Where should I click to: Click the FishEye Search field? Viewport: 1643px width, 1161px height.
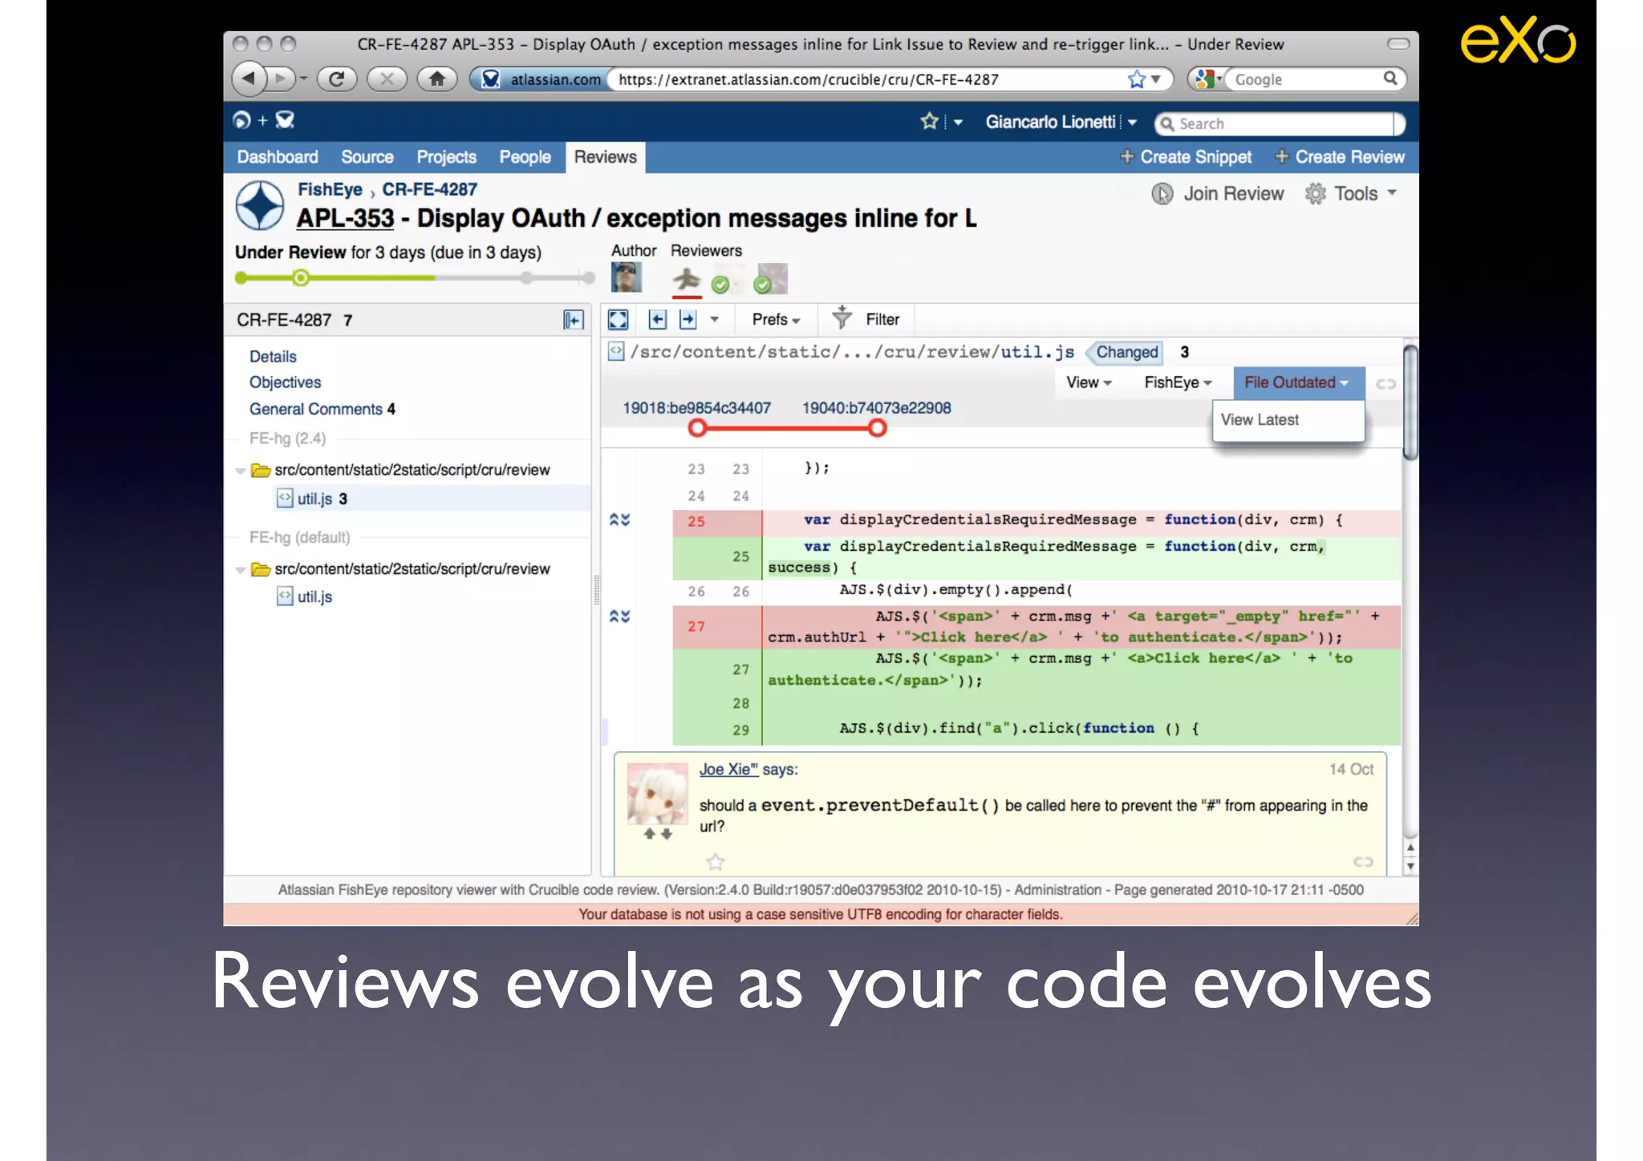click(x=1280, y=123)
